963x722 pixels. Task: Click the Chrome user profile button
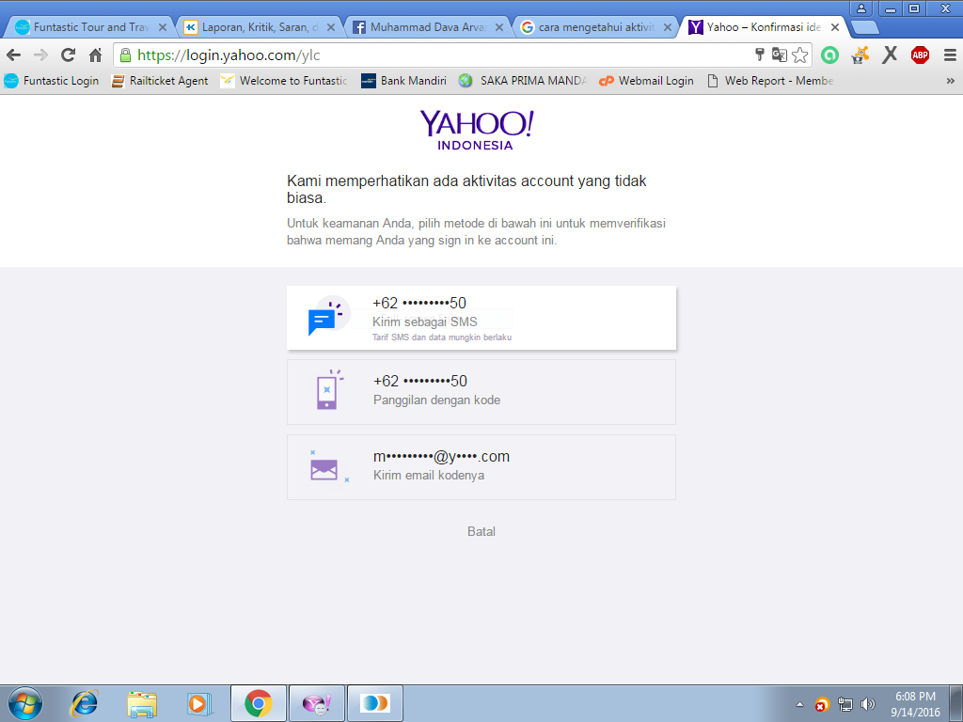861,8
